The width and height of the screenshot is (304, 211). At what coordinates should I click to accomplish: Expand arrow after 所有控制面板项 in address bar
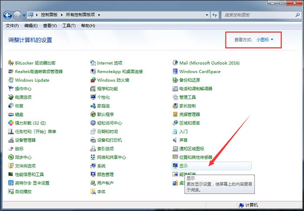click(99, 15)
